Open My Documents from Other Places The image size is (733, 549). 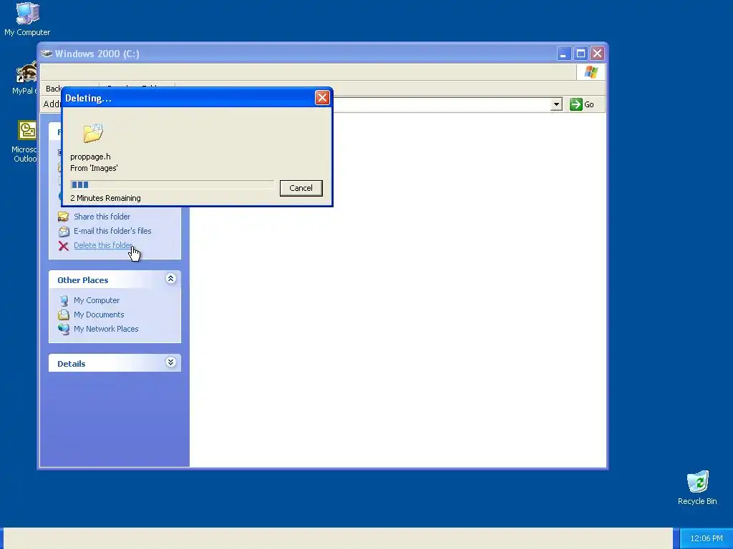(x=99, y=315)
